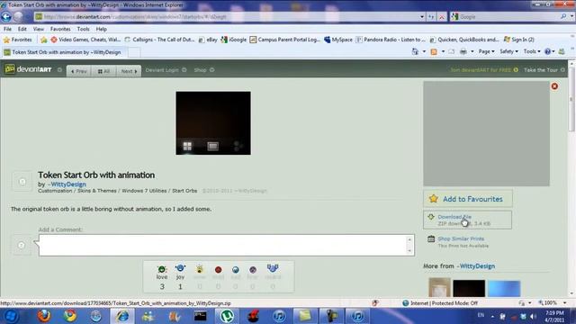
Task: Click the All gallery button
Action: (x=104, y=71)
